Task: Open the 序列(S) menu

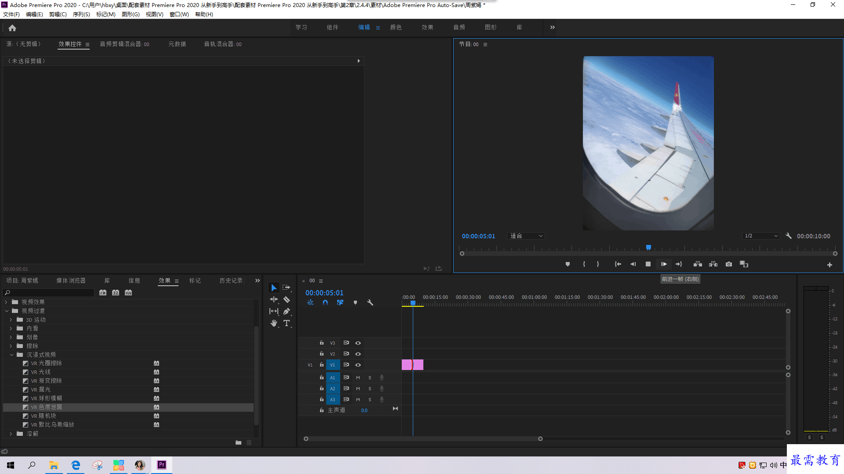Action: [x=81, y=14]
